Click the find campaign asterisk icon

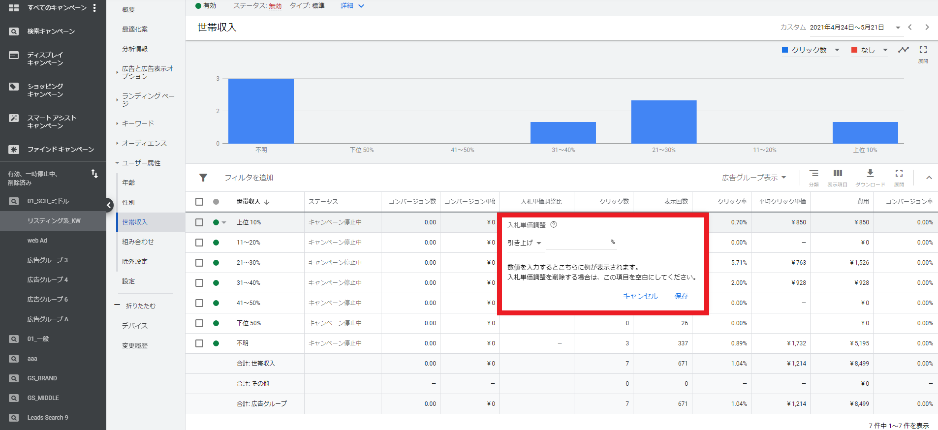[x=14, y=150]
